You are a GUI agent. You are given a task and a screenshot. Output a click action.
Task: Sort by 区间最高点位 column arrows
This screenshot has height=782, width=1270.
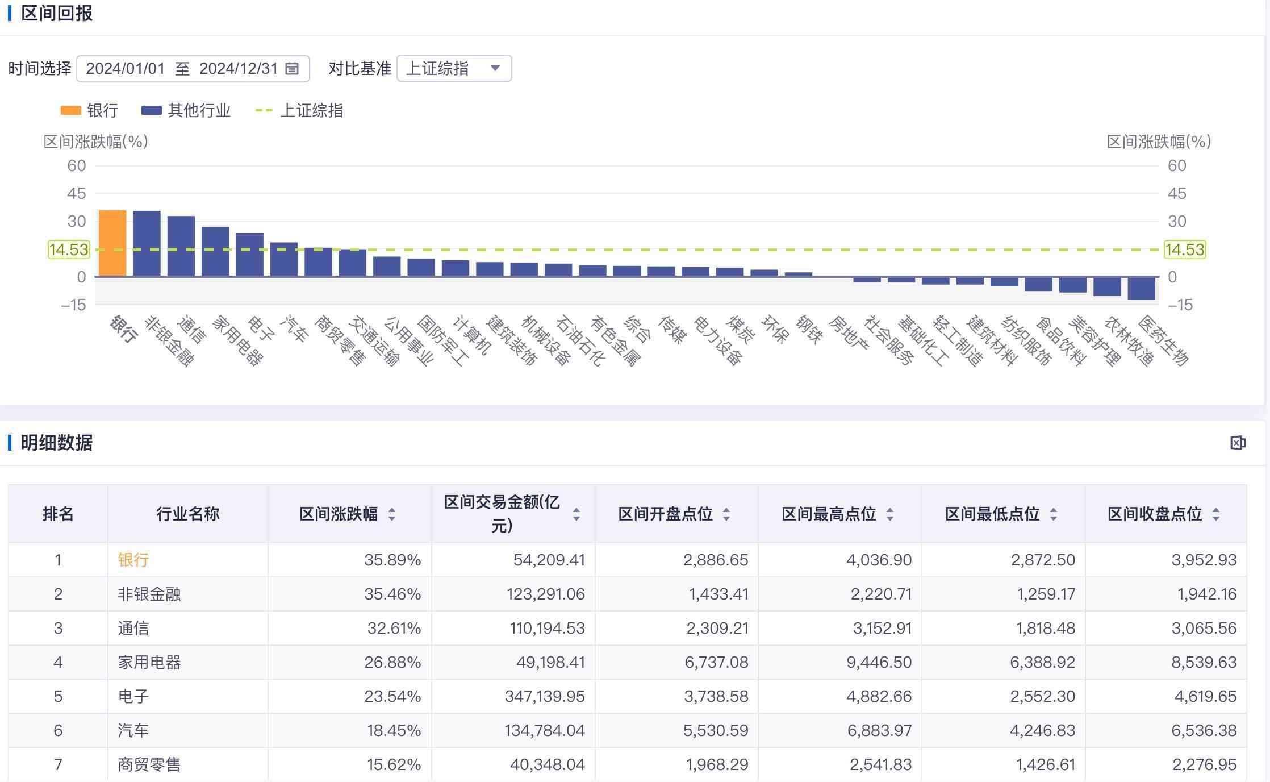[x=890, y=514]
